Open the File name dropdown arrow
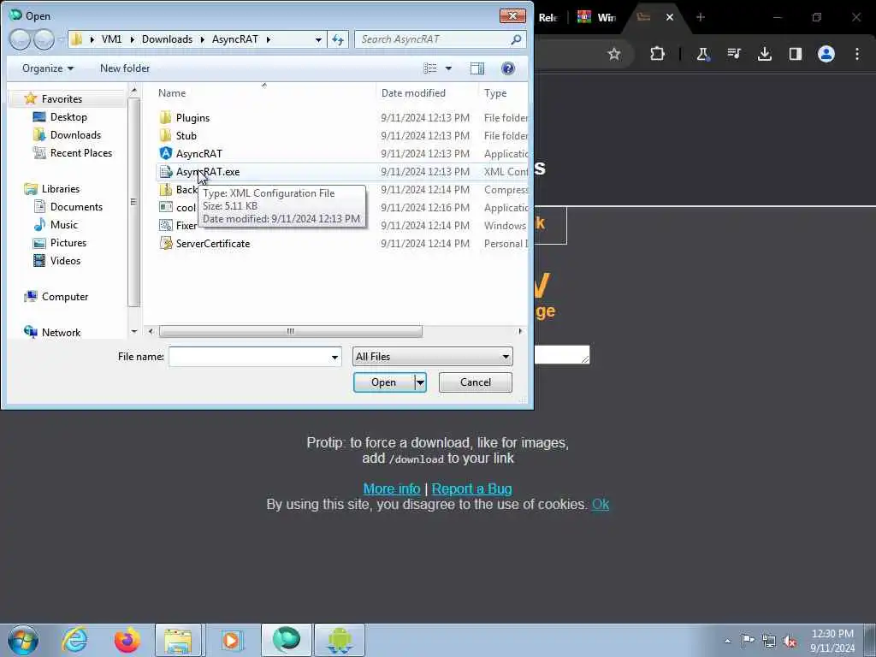 [x=334, y=357]
